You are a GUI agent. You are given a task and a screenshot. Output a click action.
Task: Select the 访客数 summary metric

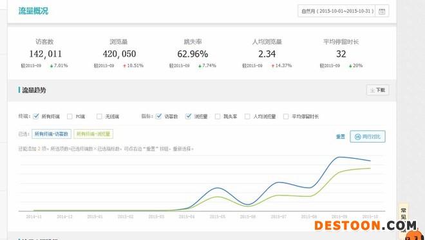pyautogui.click(x=44, y=53)
